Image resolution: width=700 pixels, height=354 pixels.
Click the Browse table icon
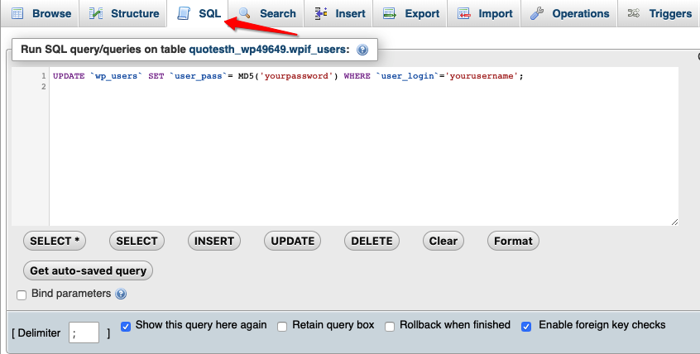tap(17, 13)
